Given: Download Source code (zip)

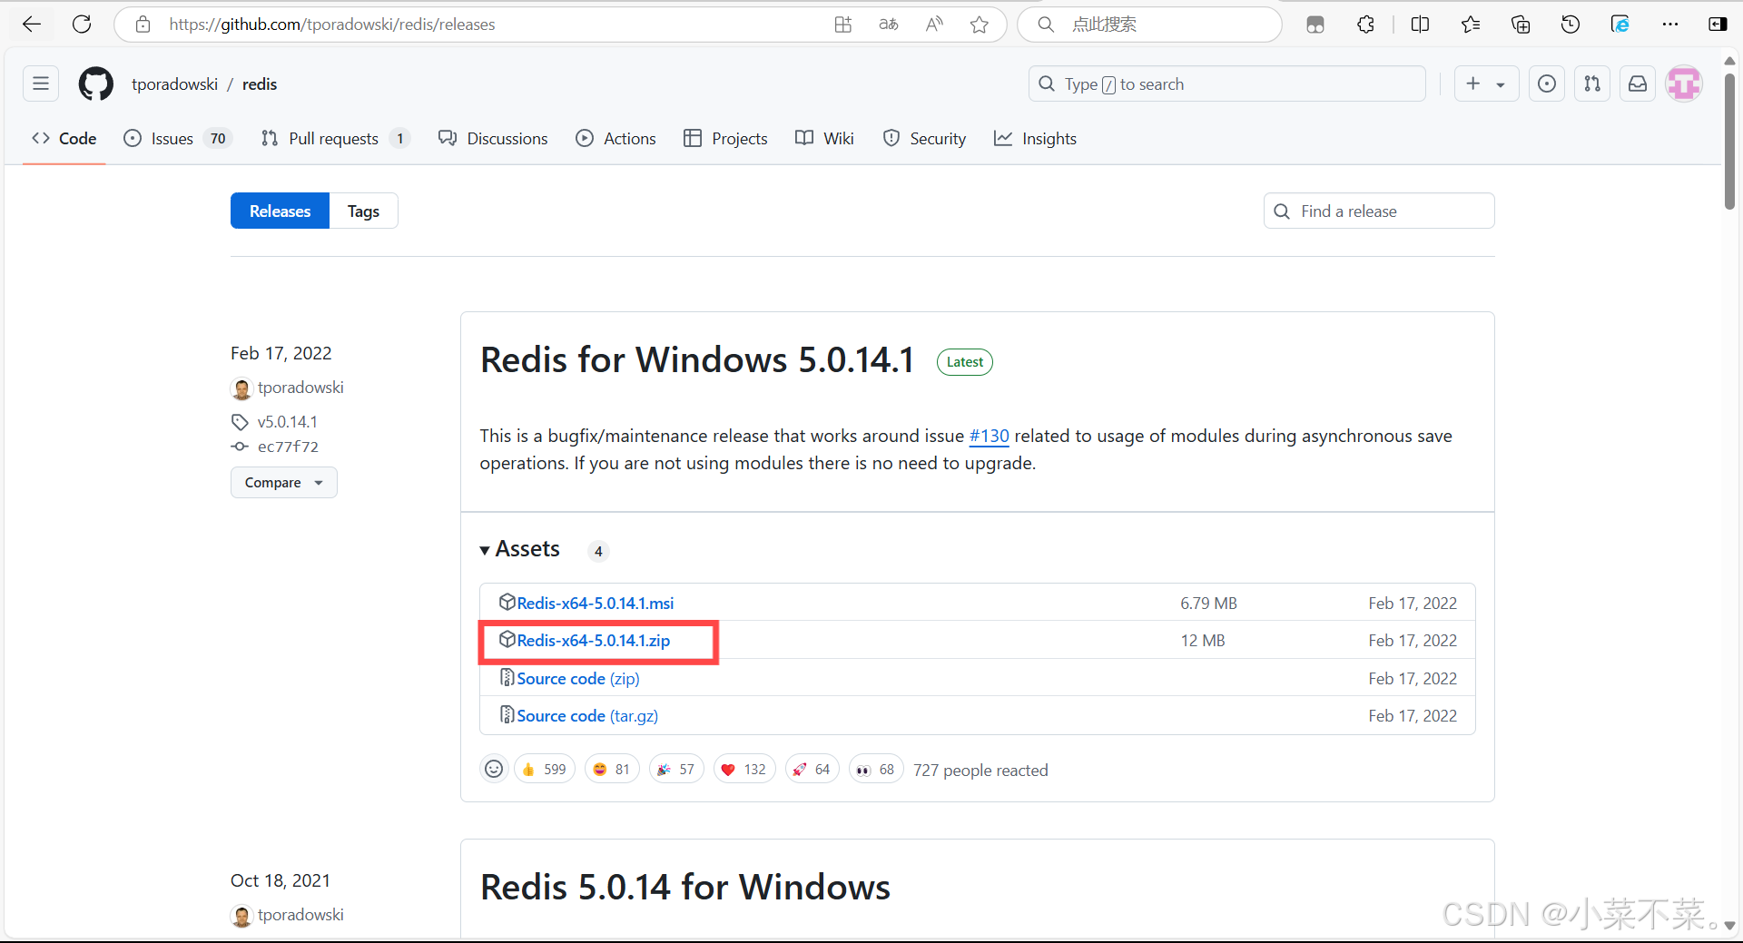Looking at the screenshot, I should point(578,679).
